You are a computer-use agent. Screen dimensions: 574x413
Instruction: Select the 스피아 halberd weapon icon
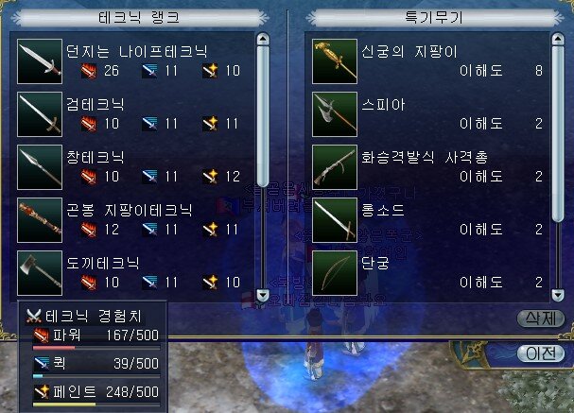coord(335,114)
